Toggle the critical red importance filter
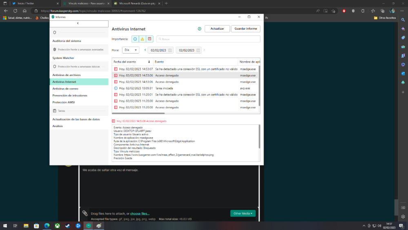 [150, 39]
